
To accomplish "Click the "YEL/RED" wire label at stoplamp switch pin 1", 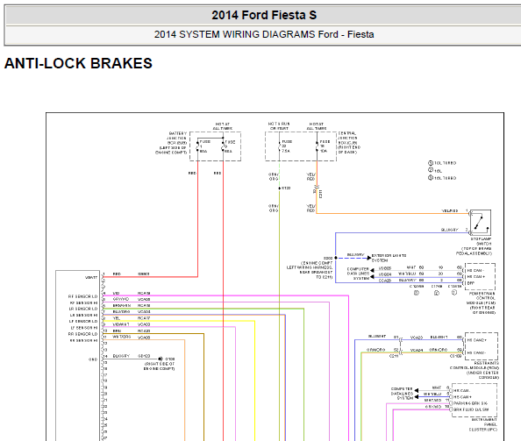I will pos(450,210).
